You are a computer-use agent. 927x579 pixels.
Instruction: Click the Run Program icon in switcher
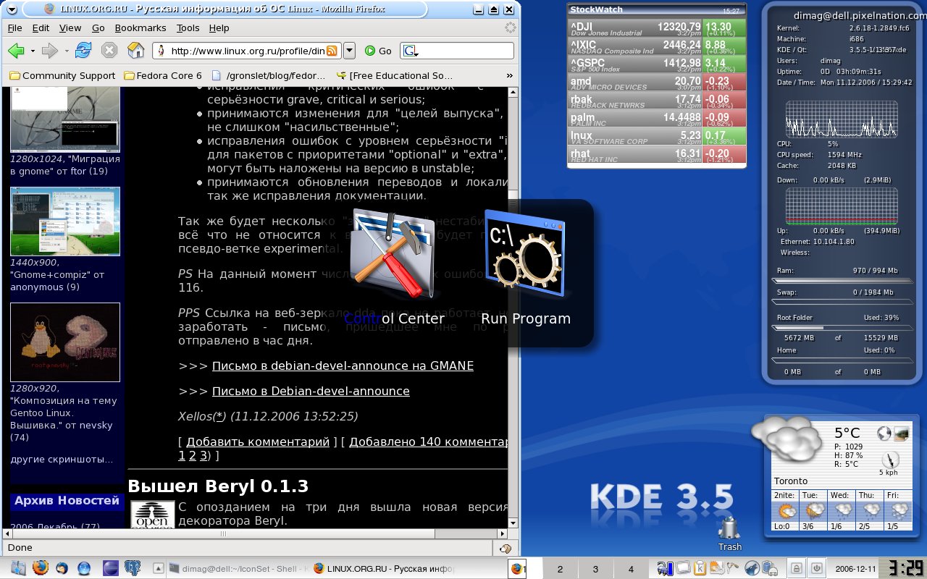526,255
